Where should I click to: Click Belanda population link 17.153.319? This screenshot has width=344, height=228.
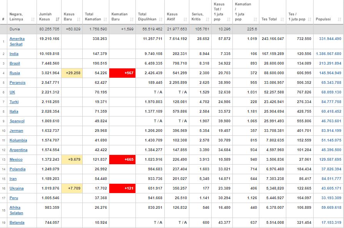(331, 223)
